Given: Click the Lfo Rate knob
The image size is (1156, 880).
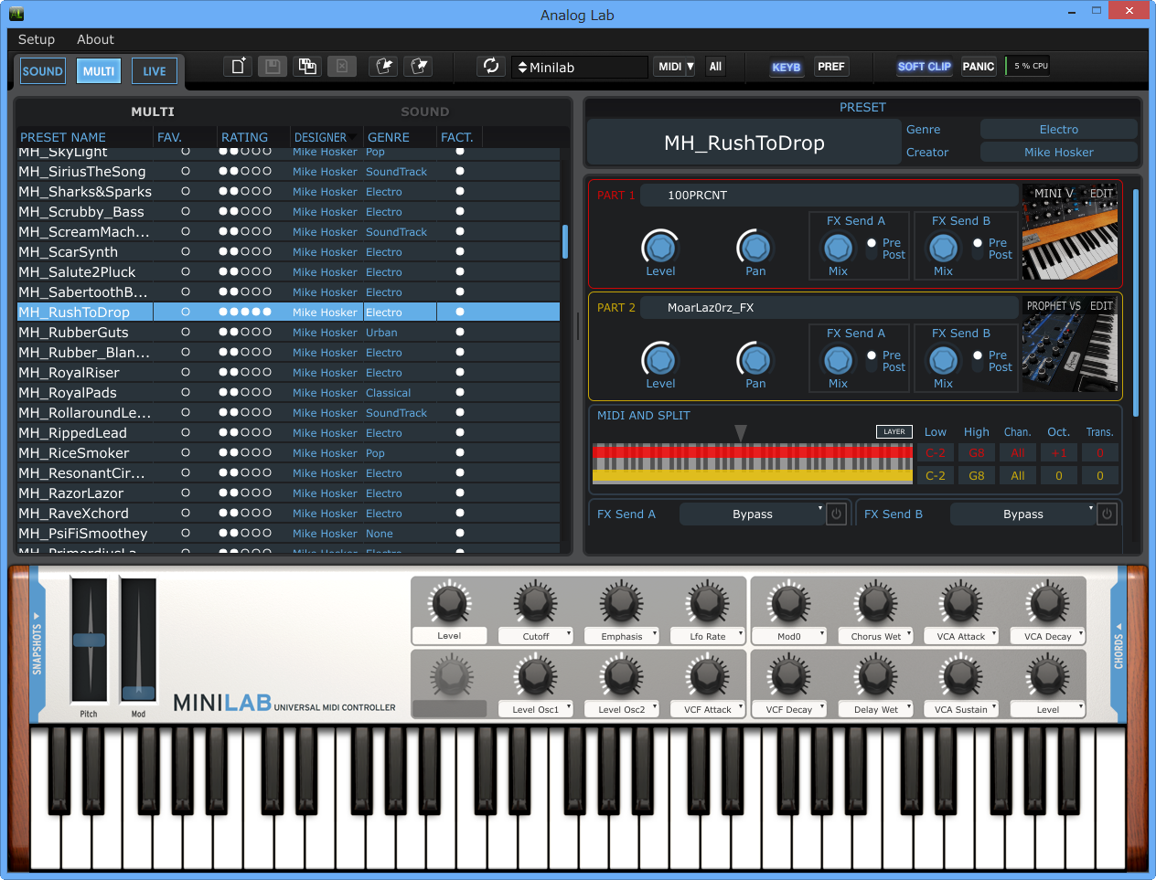Looking at the screenshot, I should coord(708,602).
